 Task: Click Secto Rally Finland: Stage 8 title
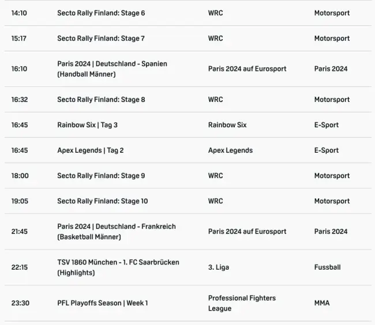(101, 100)
